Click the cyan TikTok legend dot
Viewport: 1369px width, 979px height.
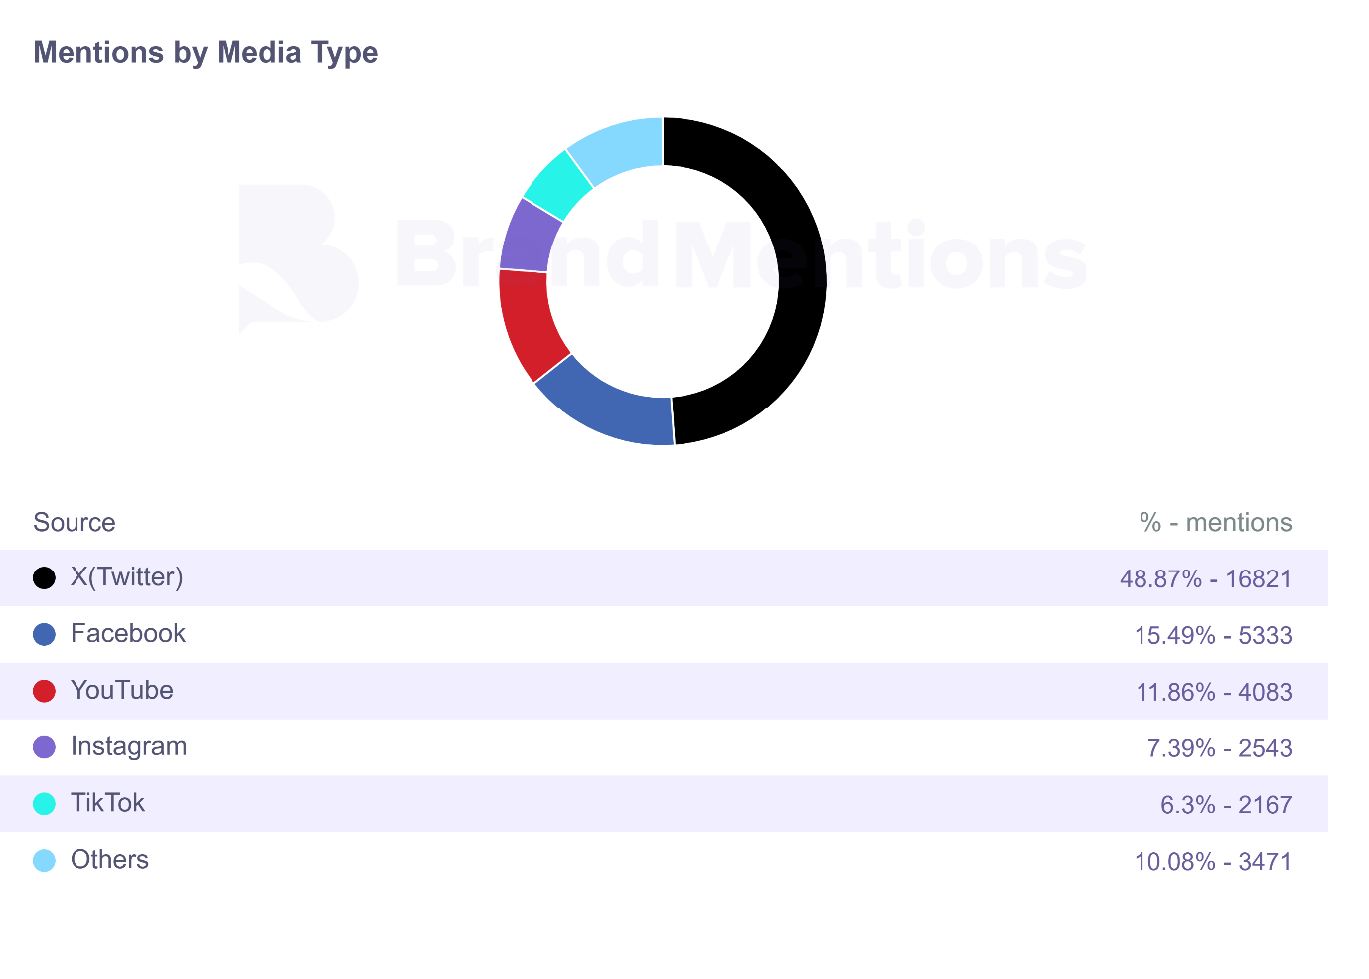coord(44,804)
